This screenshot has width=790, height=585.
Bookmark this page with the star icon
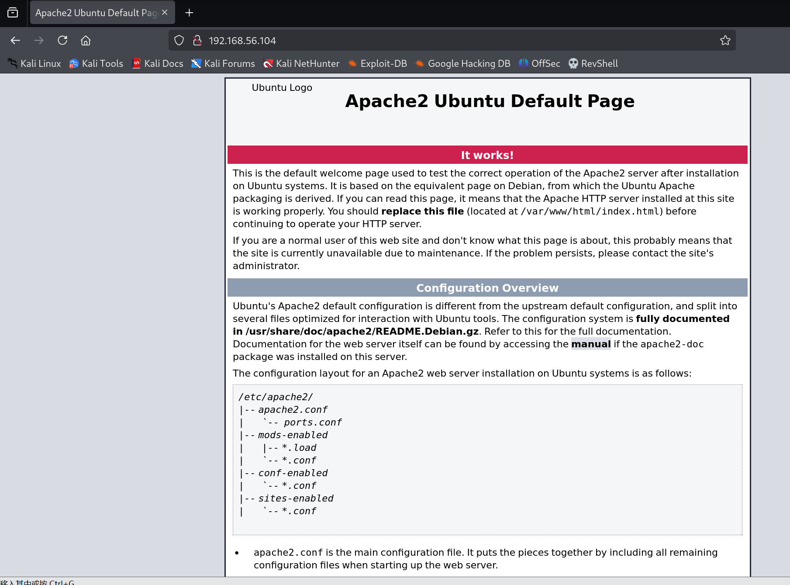pos(725,41)
